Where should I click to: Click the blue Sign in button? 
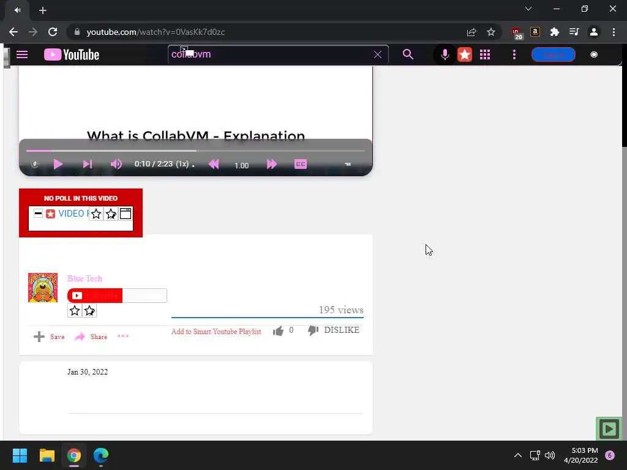point(554,54)
